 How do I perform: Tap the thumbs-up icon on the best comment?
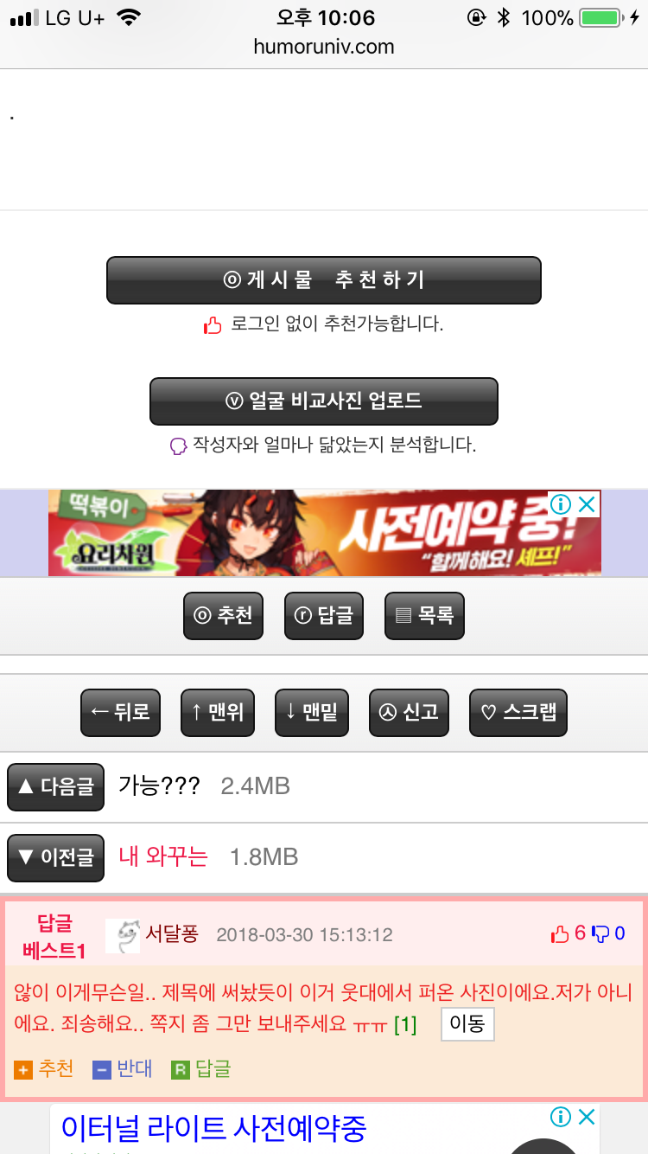pyautogui.click(x=560, y=934)
